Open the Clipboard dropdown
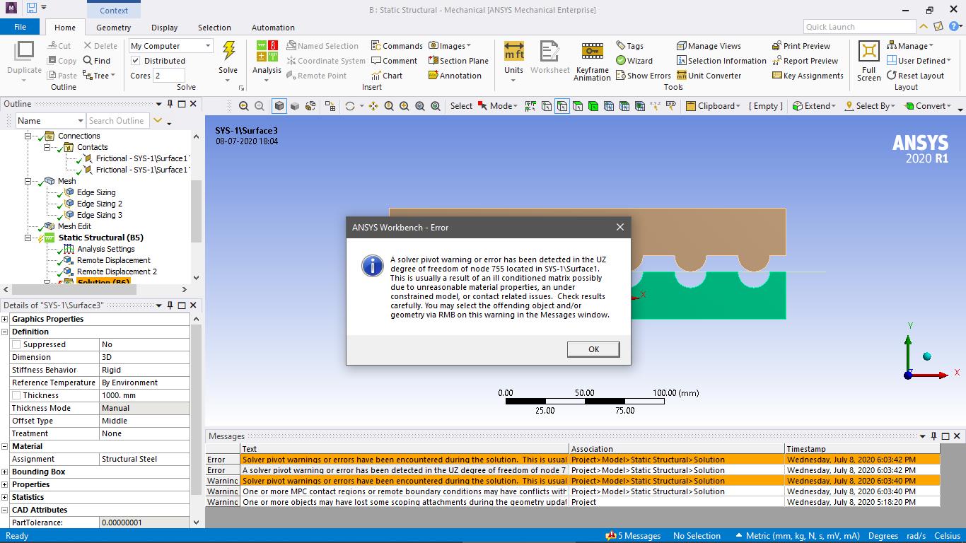966x543 pixels. pos(713,106)
